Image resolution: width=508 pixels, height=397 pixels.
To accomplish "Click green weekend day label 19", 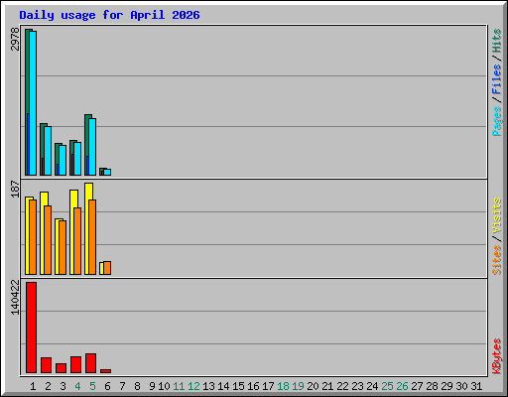I will 298,386.
